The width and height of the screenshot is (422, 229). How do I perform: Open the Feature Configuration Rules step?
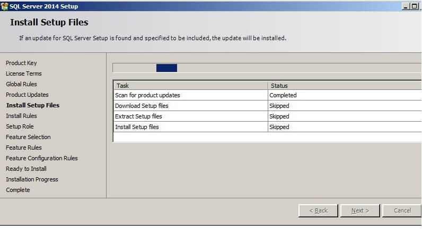tap(42, 158)
